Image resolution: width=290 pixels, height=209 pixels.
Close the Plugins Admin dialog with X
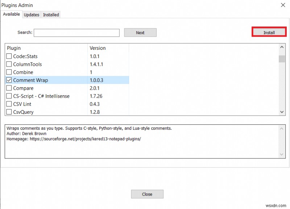point(283,5)
